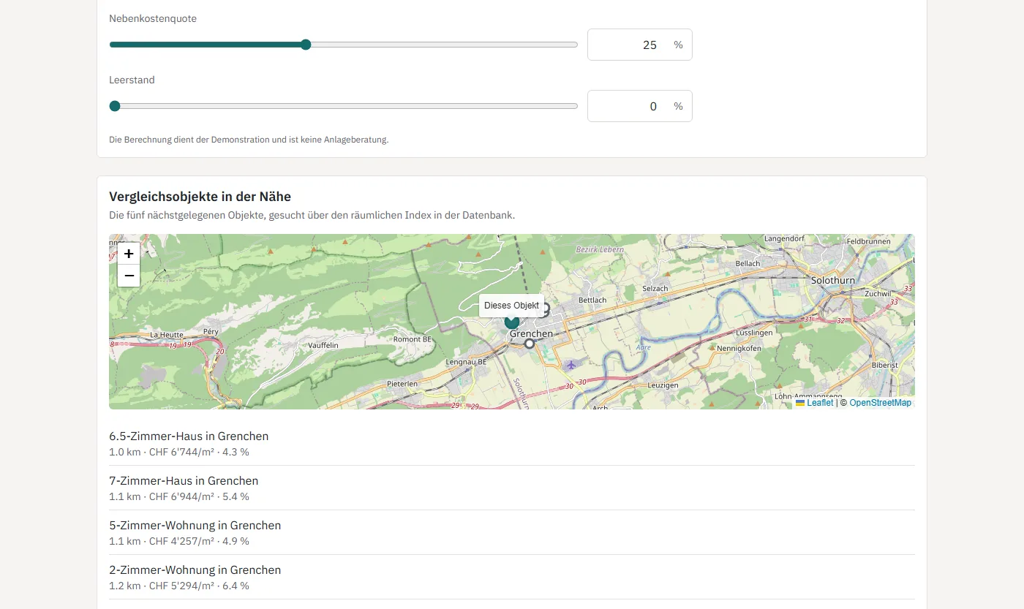Click the Leerstand slider handle
Image resolution: width=1024 pixels, height=609 pixels.
[x=115, y=106]
